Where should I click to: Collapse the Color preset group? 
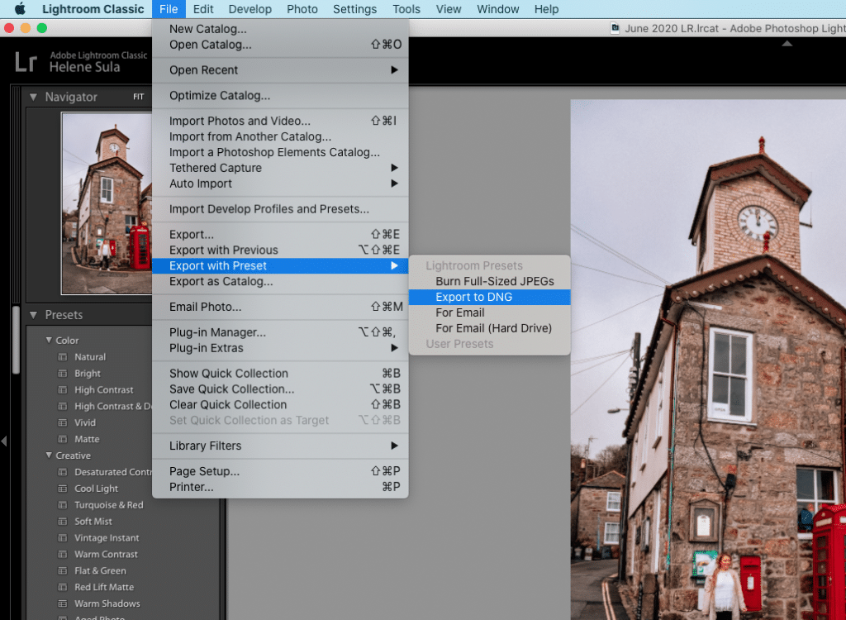click(49, 341)
